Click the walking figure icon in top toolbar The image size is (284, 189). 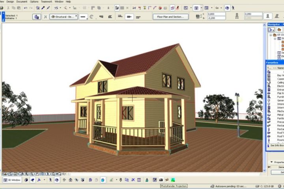[233, 8]
